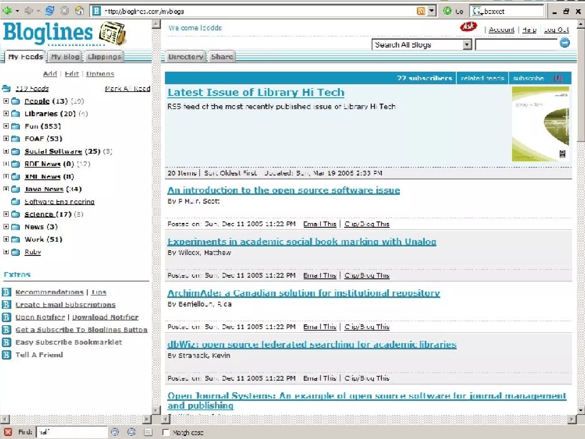Click the Find next icon in find bar
Viewport: 585px width, 439px height.
pos(115,432)
